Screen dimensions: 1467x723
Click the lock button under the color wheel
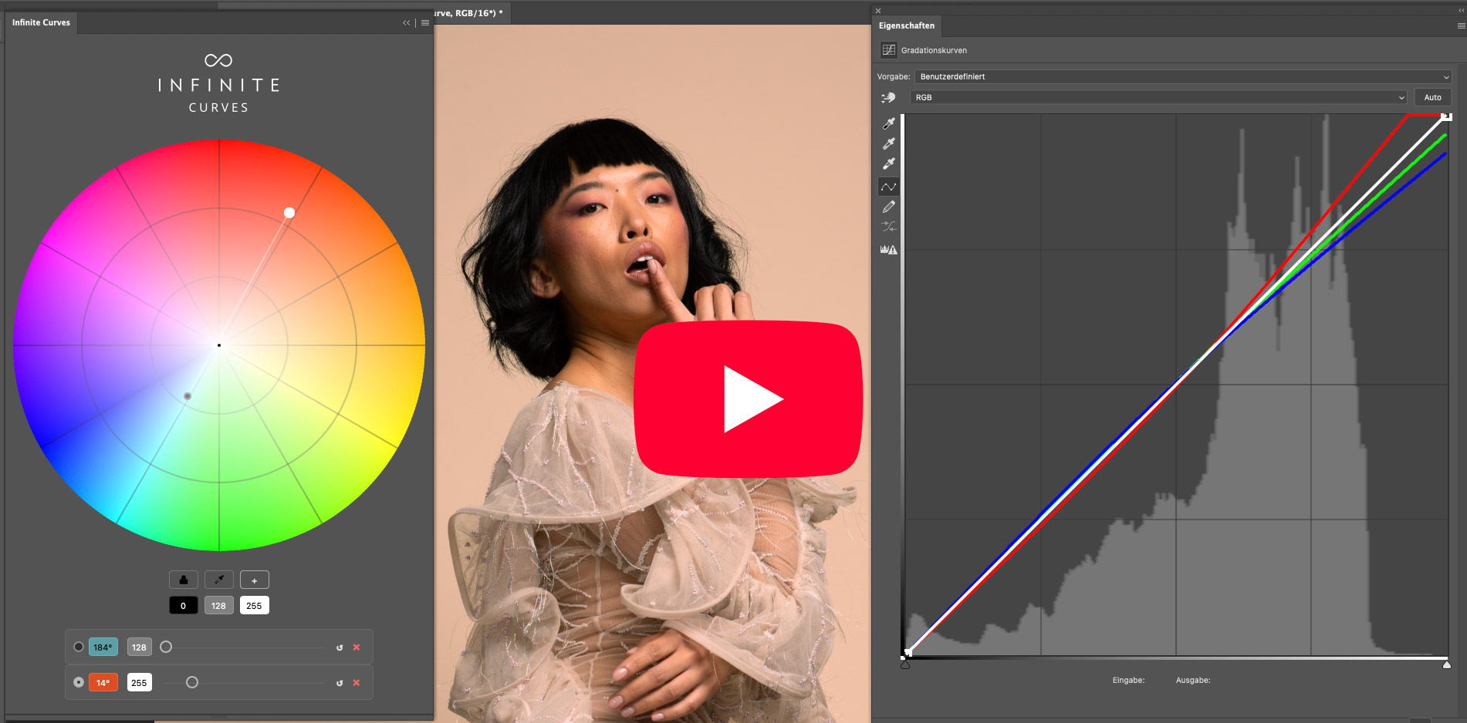[x=184, y=580]
